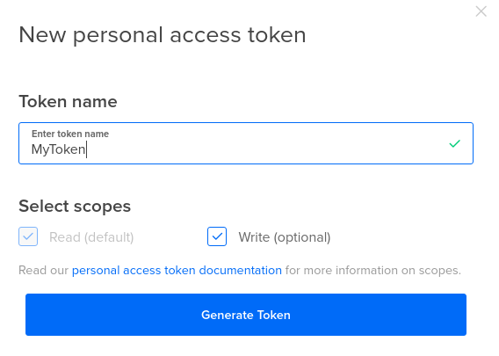This screenshot has height=356, width=499.
Task: Click the 'Token name' section heading
Action: tap(69, 102)
